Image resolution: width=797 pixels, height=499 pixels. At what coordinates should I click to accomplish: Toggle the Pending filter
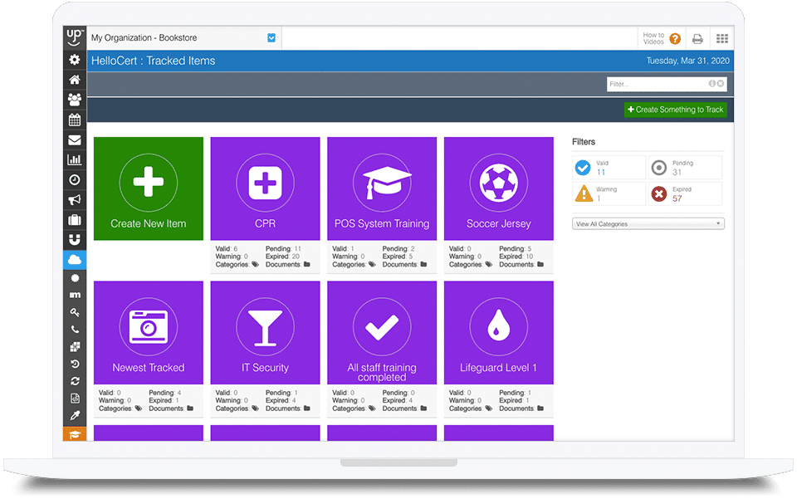[x=685, y=168]
